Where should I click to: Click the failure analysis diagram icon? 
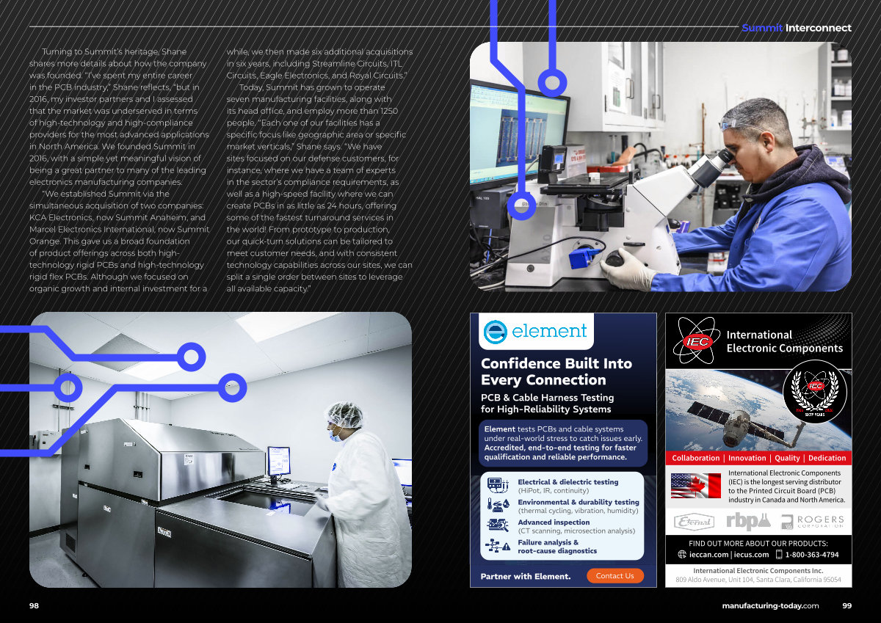click(498, 546)
